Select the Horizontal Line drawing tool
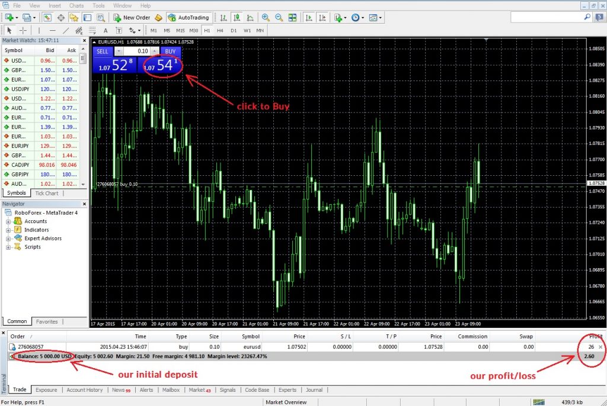 click(52, 30)
